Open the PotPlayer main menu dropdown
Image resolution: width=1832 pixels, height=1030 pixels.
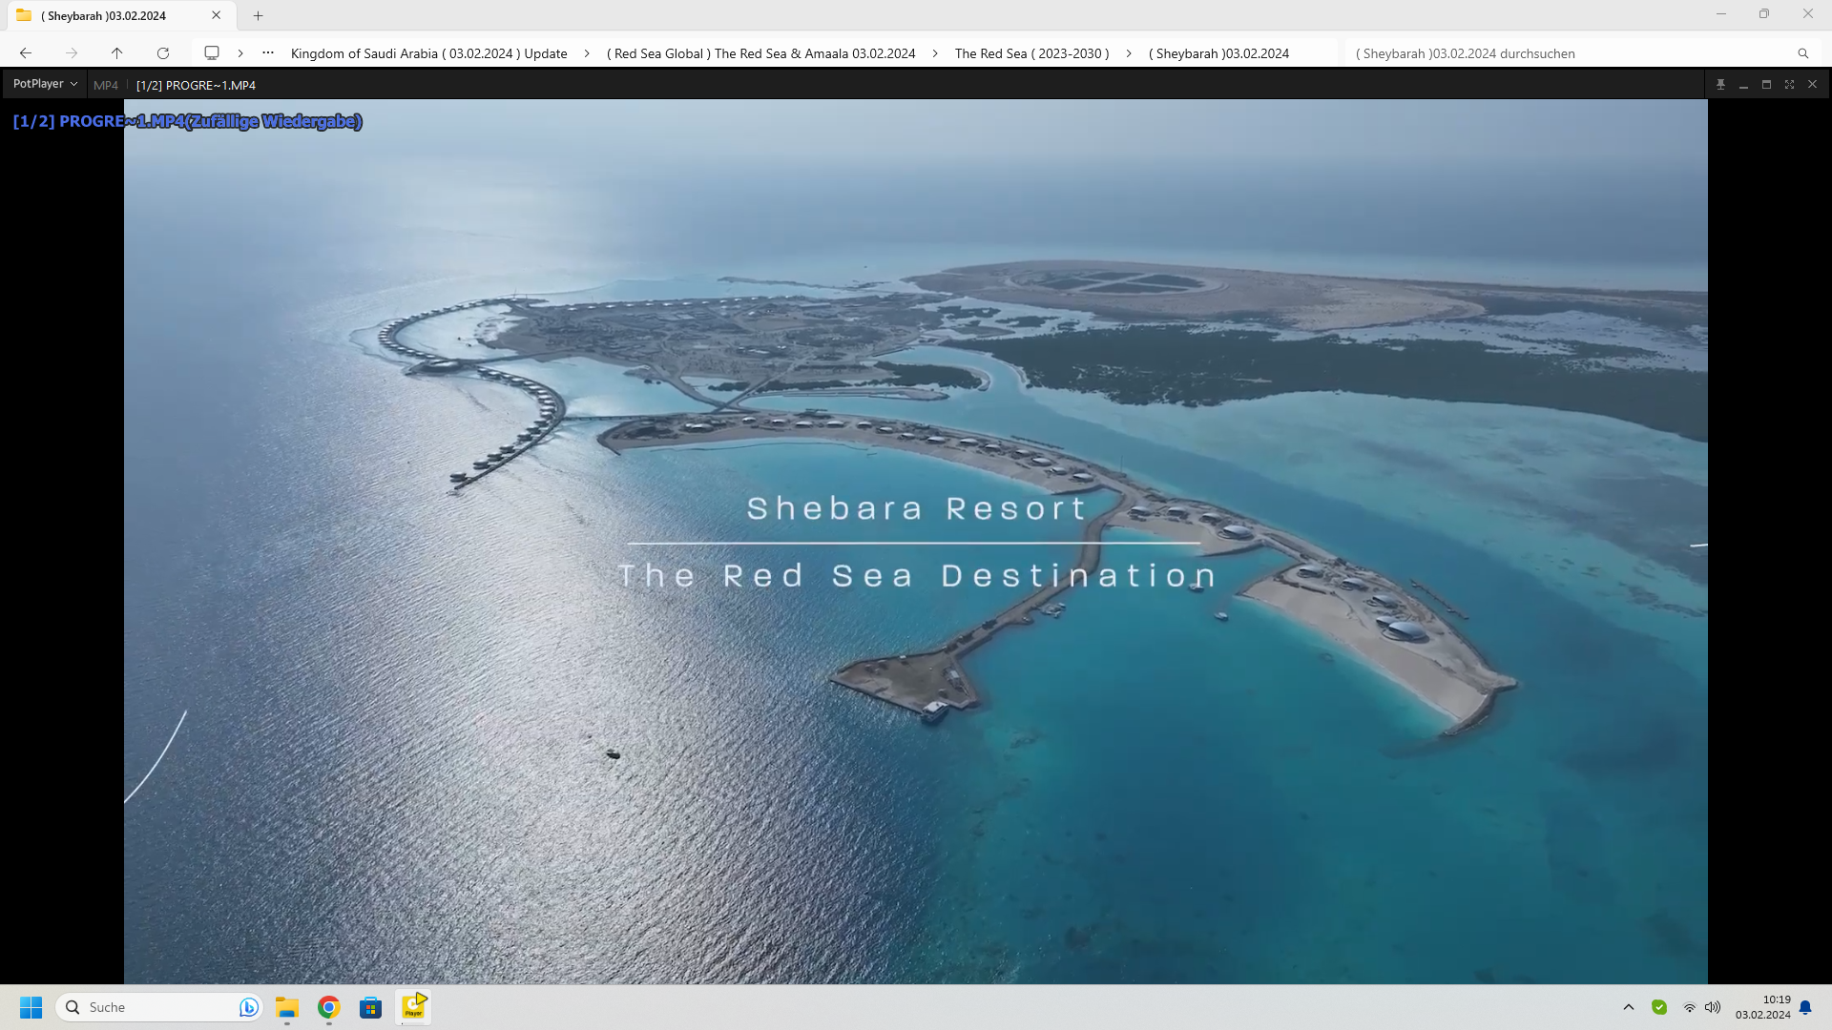45,84
